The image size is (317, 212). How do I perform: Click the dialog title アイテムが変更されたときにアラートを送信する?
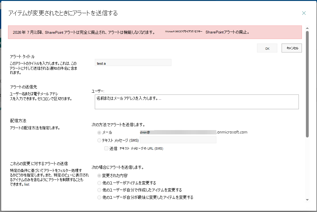pyautogui.click(x=63, y=13)
